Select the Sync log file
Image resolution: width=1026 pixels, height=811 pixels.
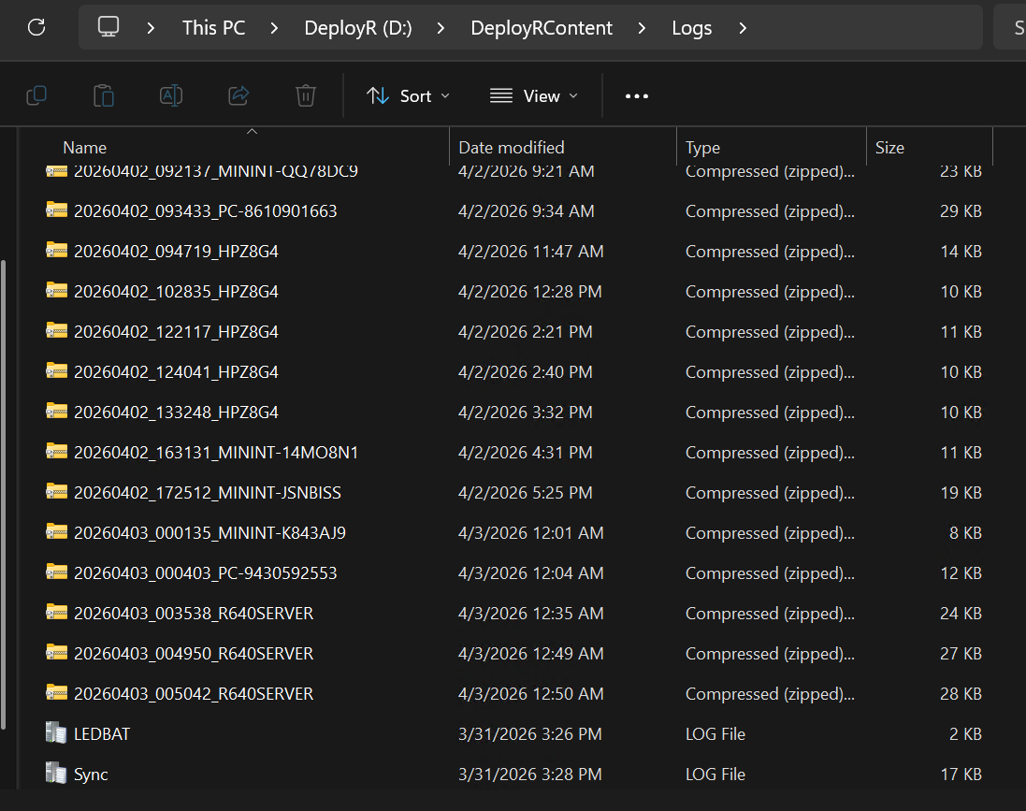[91, 774]
